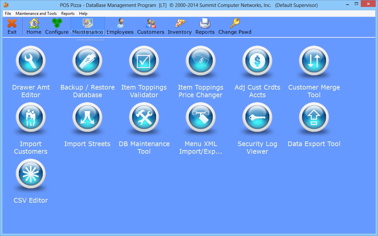Click the 'Customer Merge Tool' label

(314, 91)
